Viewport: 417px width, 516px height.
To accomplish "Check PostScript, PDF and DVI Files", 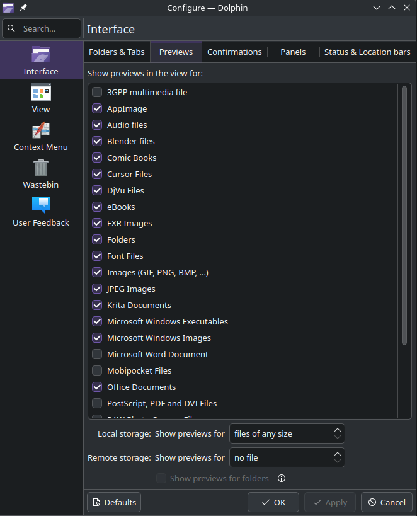I will click(x=97, y=403).
